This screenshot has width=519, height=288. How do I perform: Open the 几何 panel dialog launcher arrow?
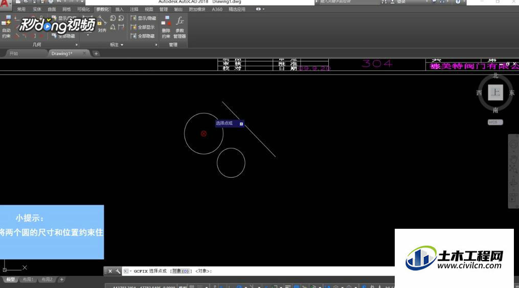pos(77,44)
